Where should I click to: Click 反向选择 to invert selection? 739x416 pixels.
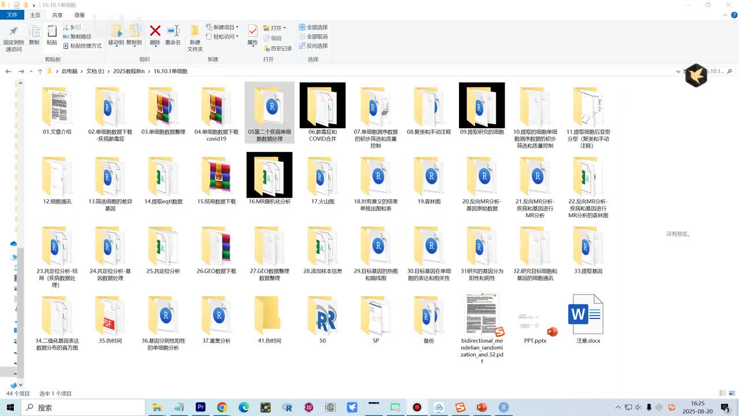click(313, 46)
